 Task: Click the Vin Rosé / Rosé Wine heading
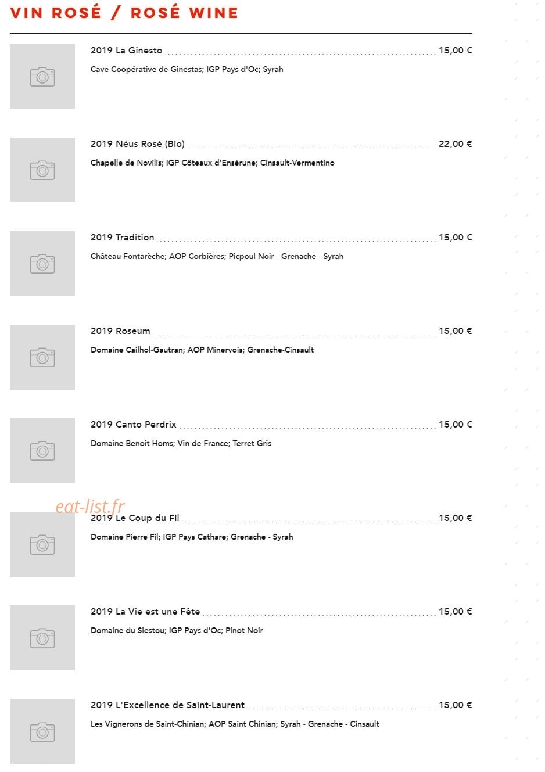(x=124, y=12)
